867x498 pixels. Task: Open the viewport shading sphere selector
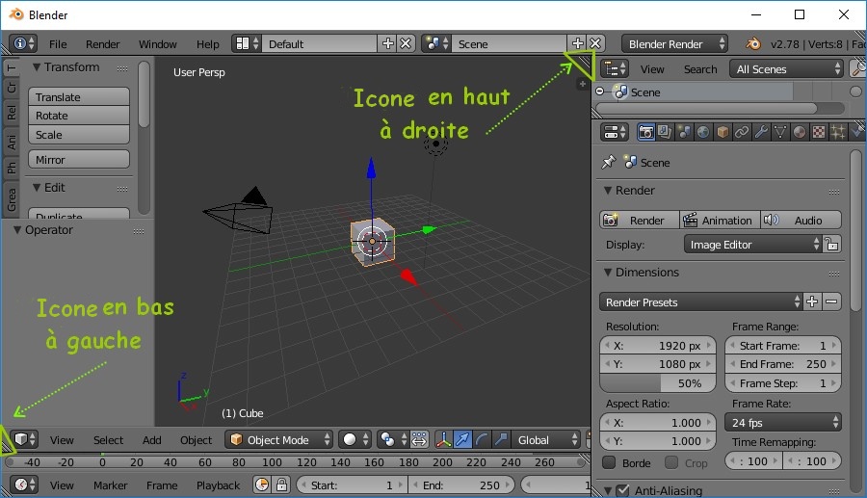pos(355,439)
